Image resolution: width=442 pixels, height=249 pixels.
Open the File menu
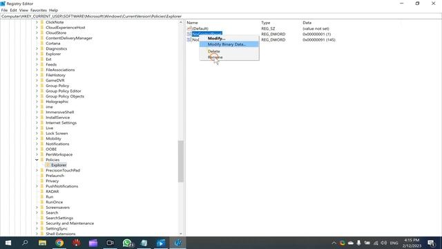click(x=4, y=10)
